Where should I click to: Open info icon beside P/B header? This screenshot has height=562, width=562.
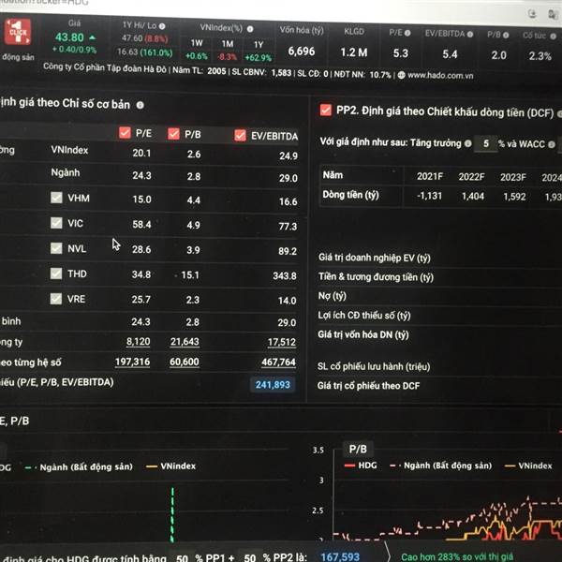(506, 36)
